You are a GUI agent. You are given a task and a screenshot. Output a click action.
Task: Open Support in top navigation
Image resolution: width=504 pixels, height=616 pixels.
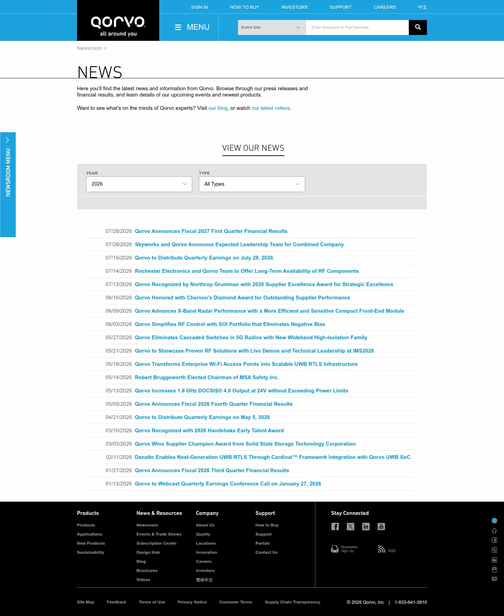pyautogui.click(x=341, y=7)
